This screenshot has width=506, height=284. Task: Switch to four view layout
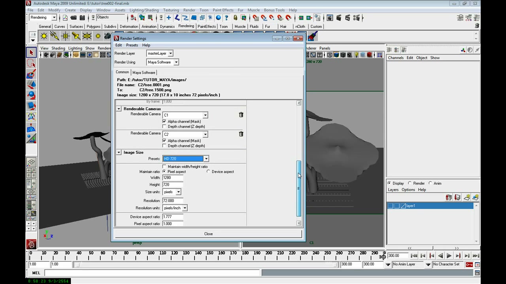point(31,173)
